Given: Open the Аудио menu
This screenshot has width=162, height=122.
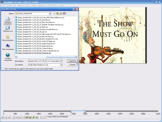Looking at the screenshot, I should tap(34, 5).
